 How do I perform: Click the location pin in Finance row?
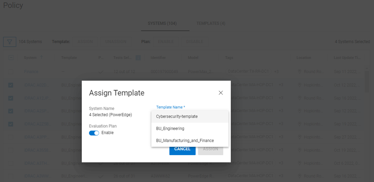(x=300, y=72)
